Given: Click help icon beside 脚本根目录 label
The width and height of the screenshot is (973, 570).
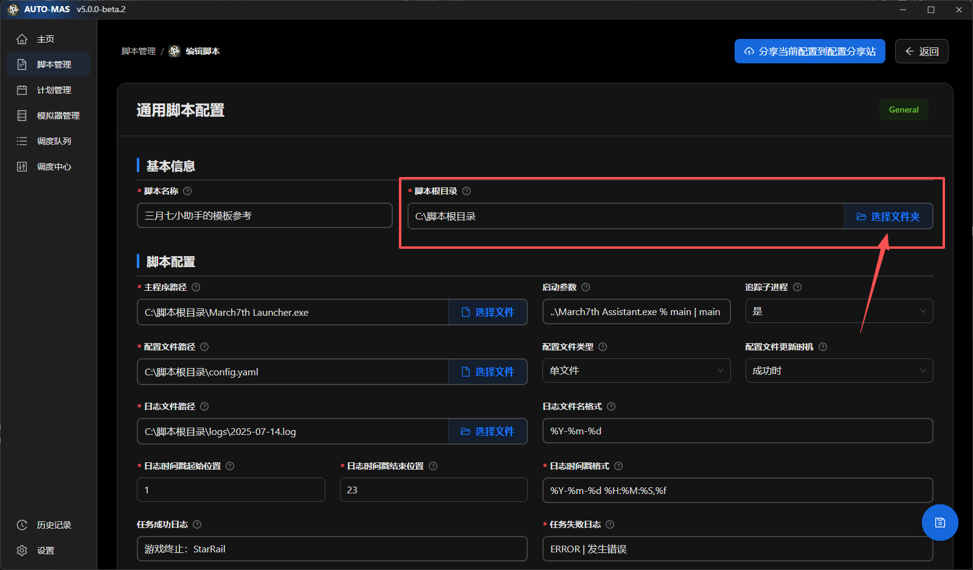Looking at the screenshot, I should pyautogui.click(x=466, y=191).
